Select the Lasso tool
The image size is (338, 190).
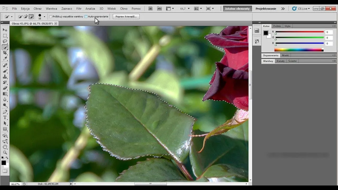5,41
